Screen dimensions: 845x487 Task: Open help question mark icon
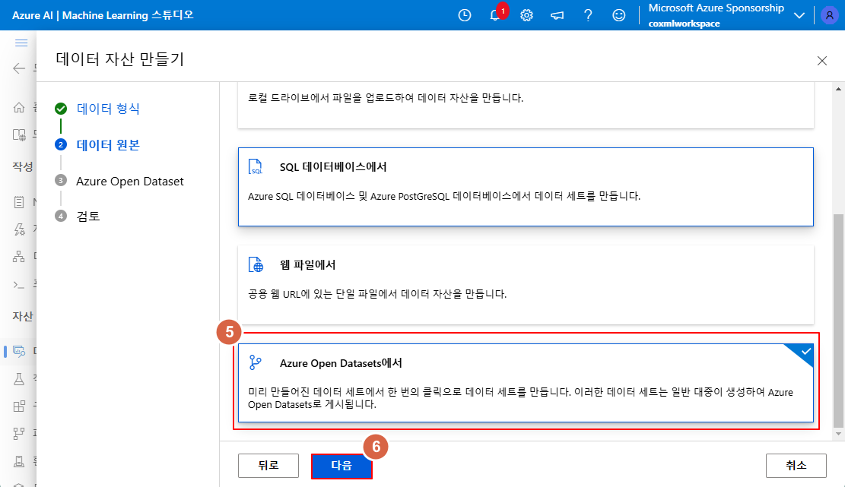pyautogui.click(x=588, y=16)
